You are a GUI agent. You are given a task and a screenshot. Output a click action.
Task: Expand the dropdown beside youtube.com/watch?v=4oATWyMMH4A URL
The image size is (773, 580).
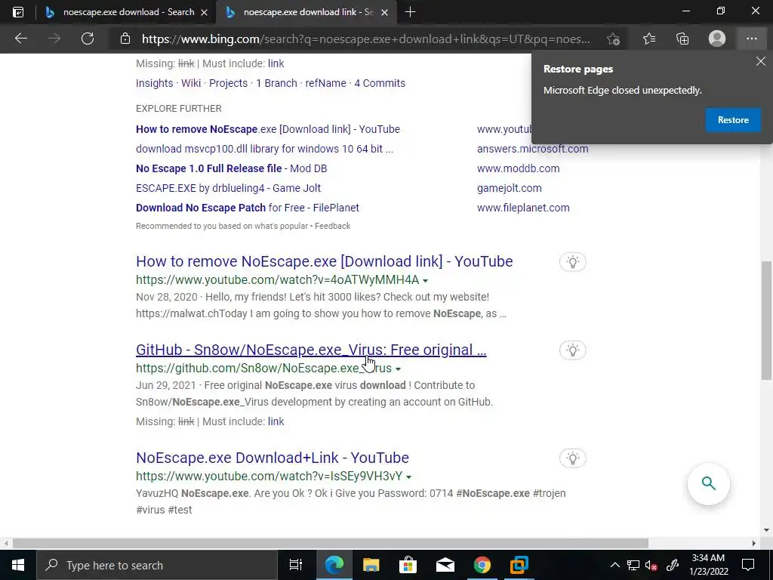426,281
